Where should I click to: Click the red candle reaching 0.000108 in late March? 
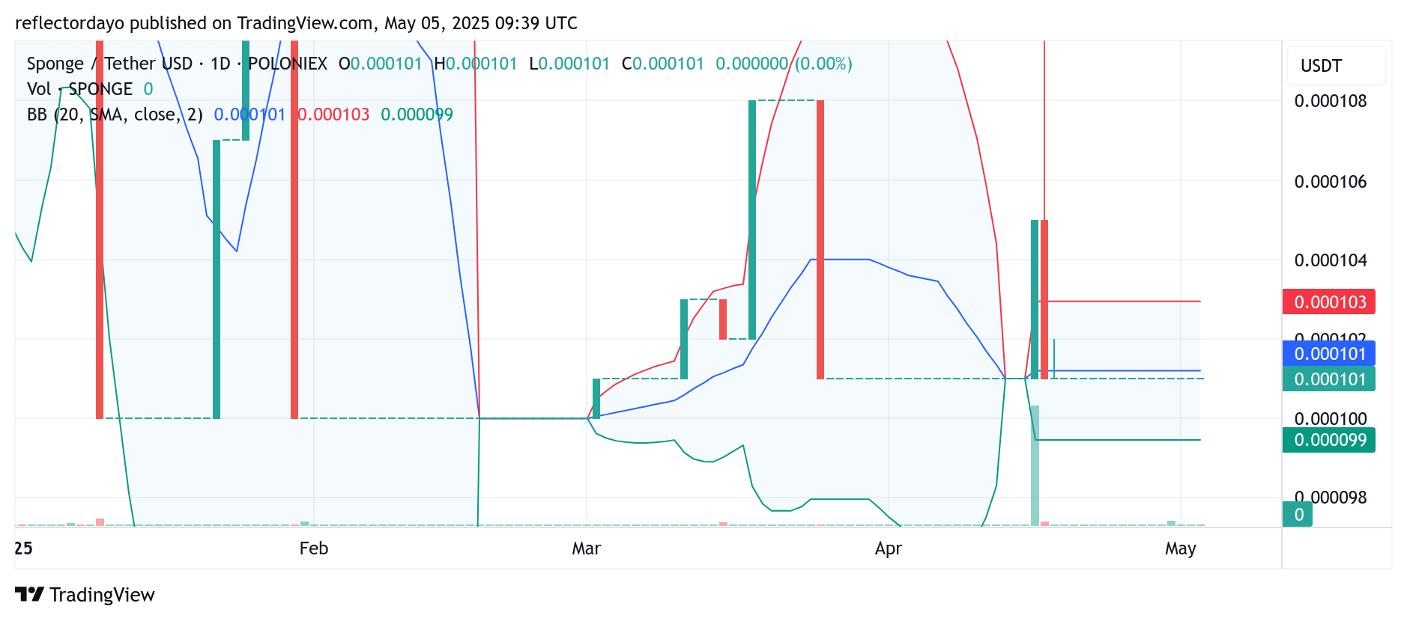[820, 239]
